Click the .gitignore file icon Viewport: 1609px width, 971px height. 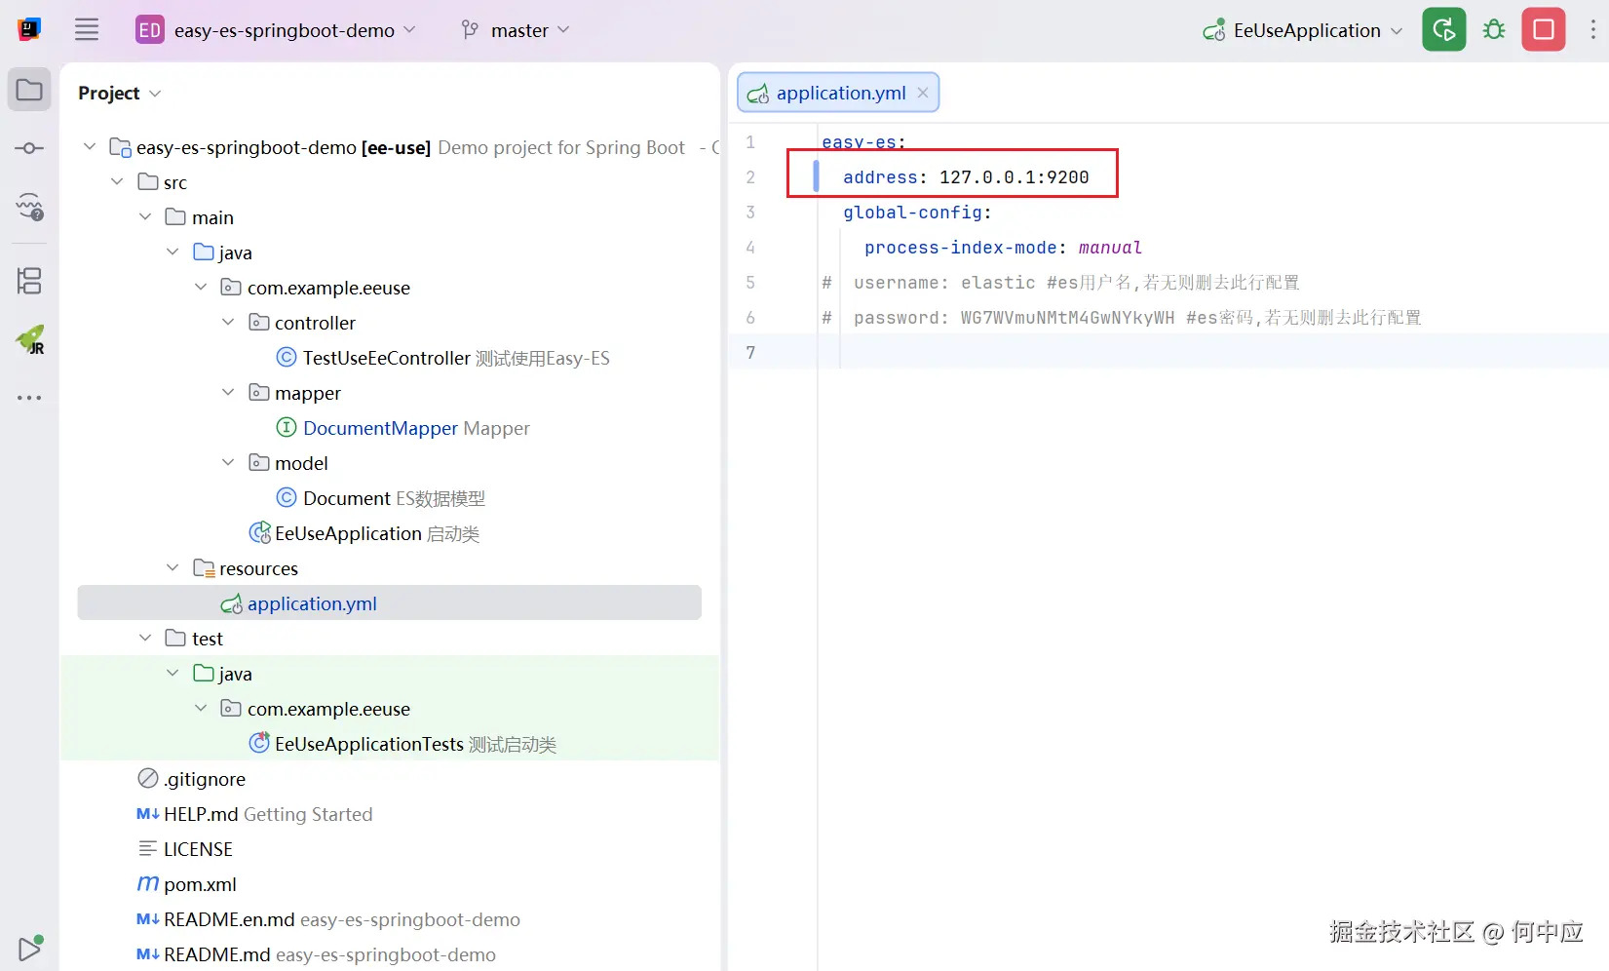[148, 778]
